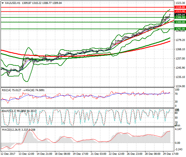Click the 1257.00 price scale value
The height and width of the screenshot is (157, 186).
click(180, 58)
